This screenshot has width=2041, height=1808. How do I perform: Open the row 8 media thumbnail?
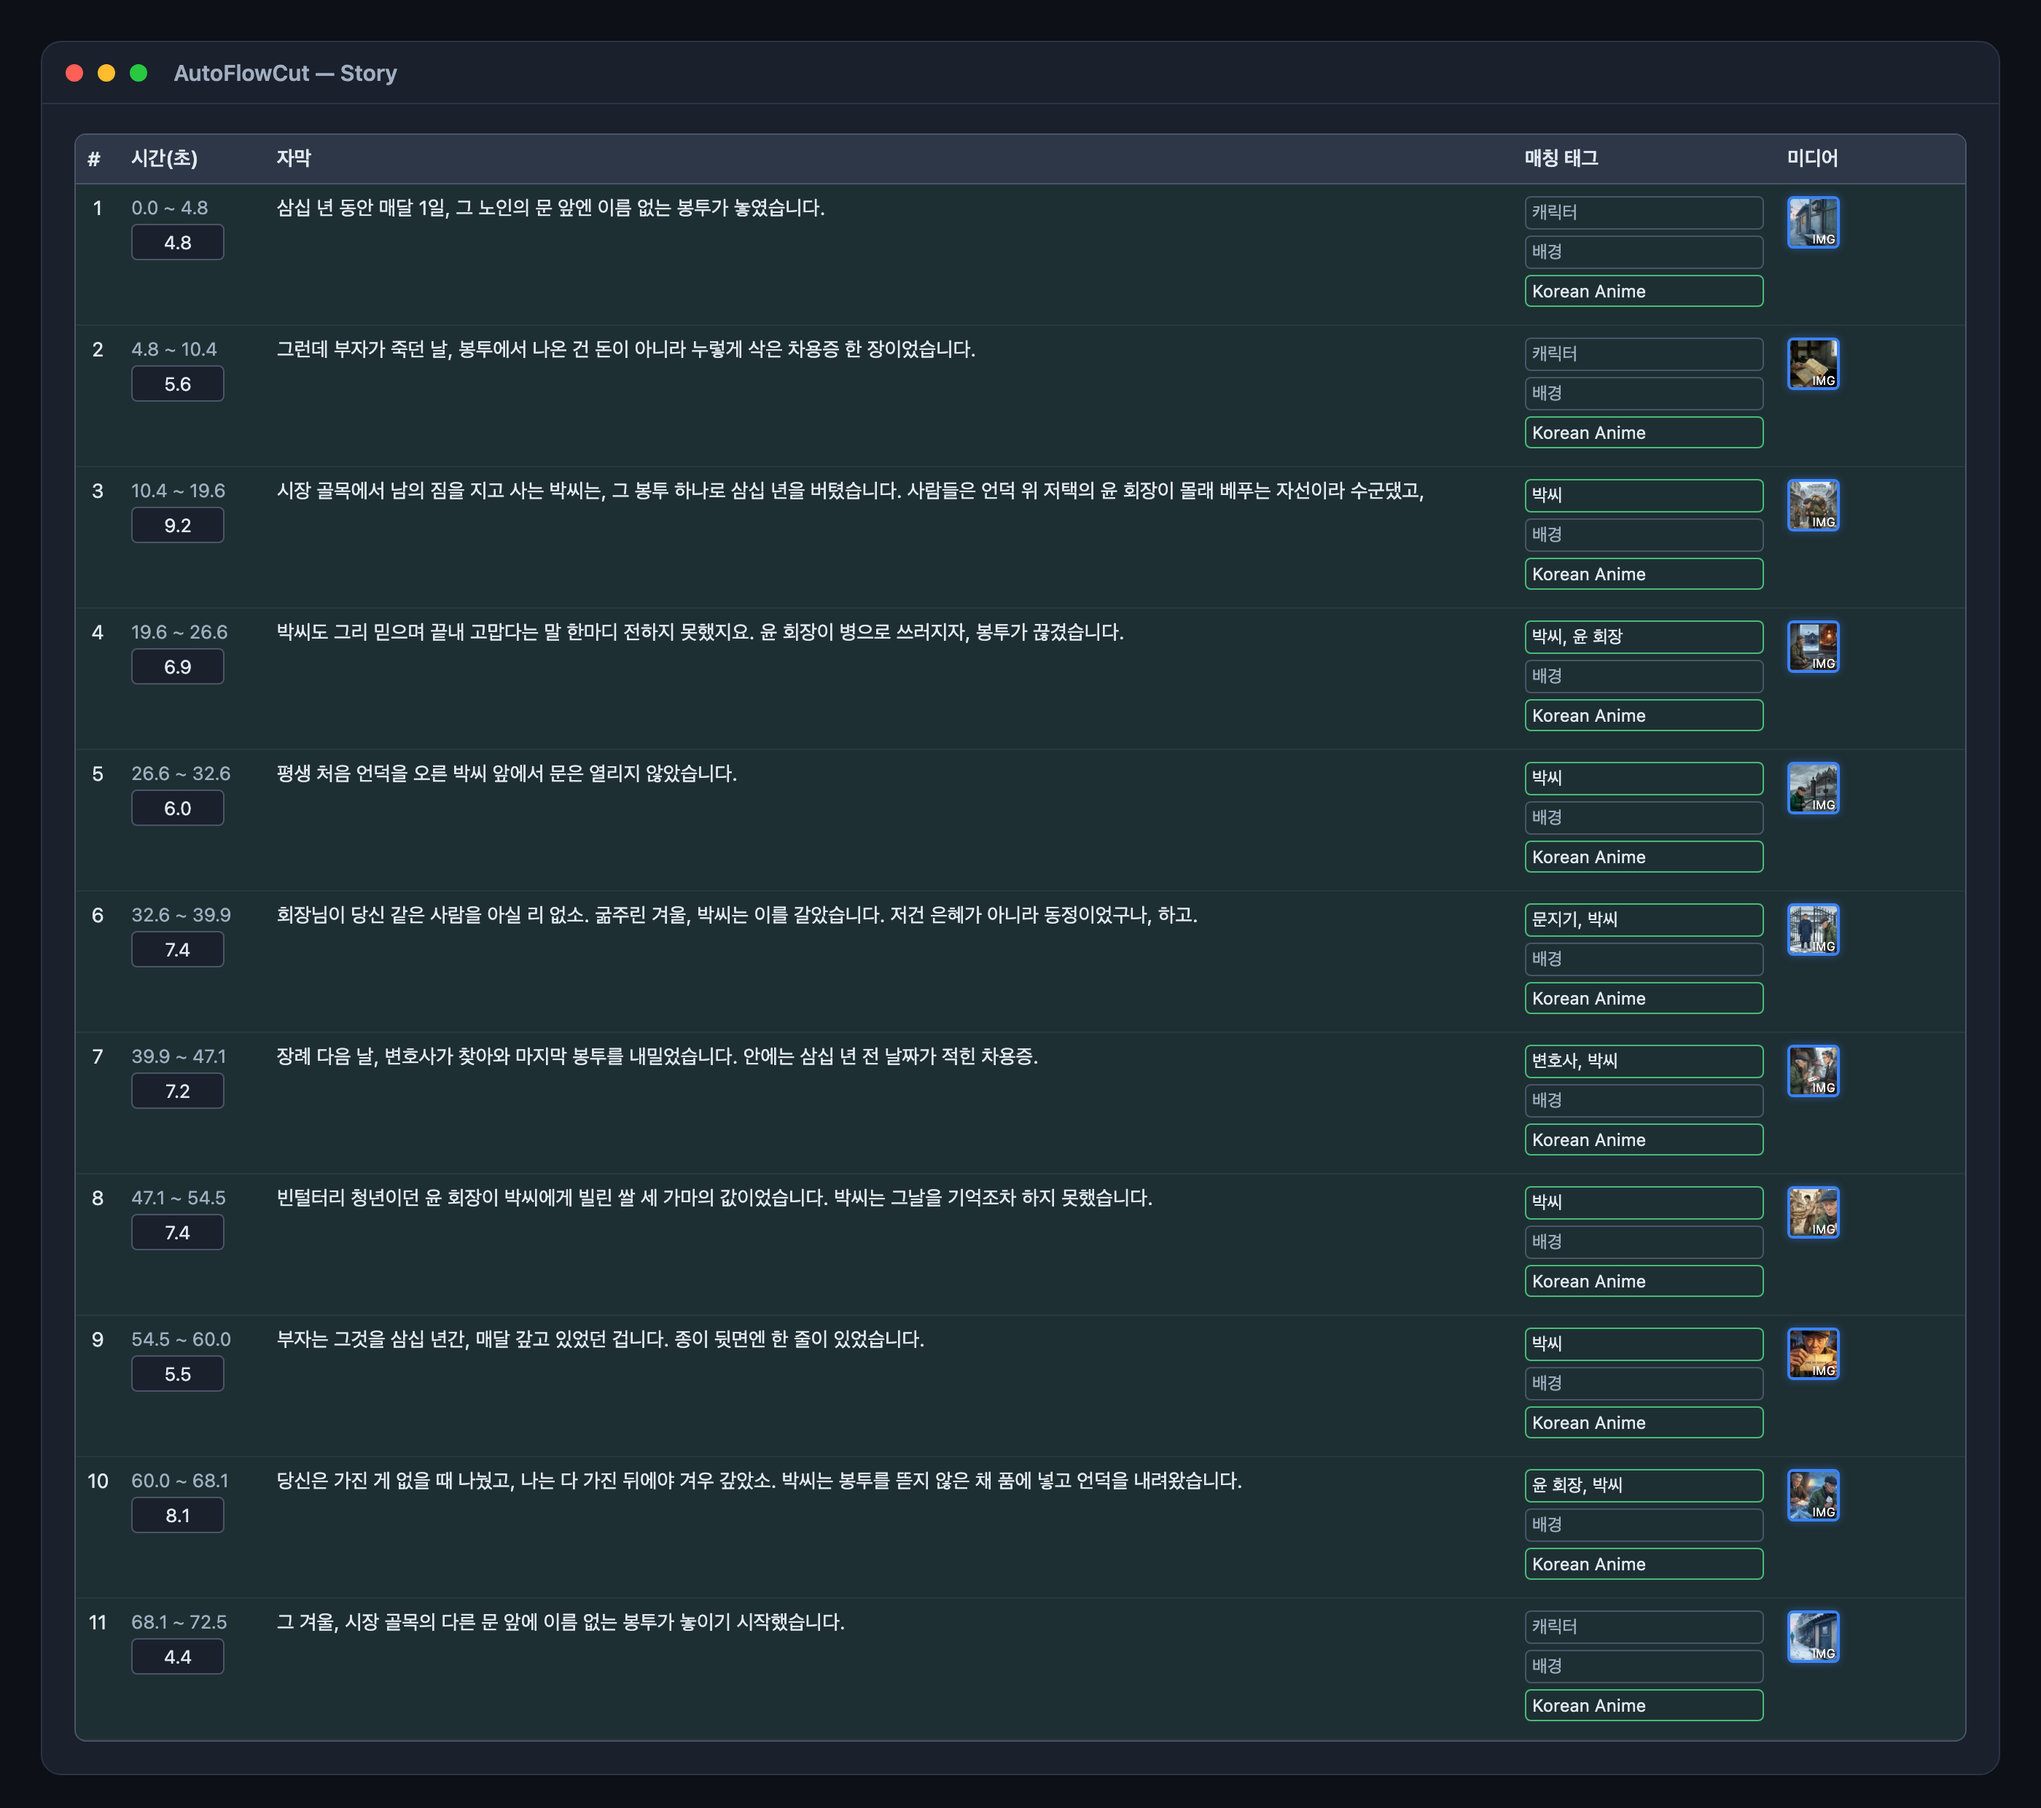click(x=1812, y=1212)
